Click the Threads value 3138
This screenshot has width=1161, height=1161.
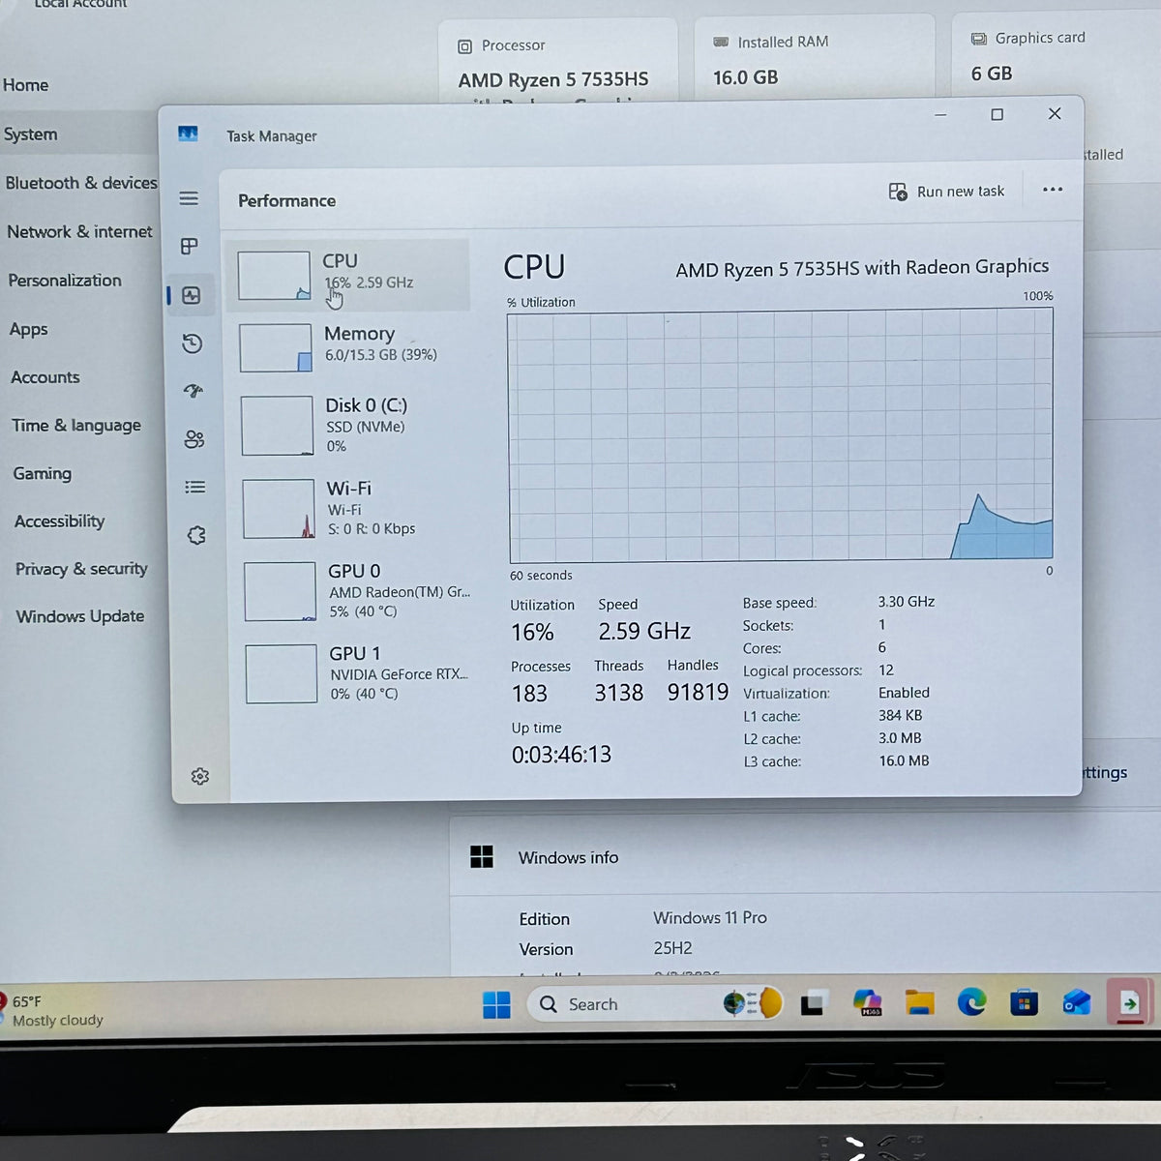619,693
